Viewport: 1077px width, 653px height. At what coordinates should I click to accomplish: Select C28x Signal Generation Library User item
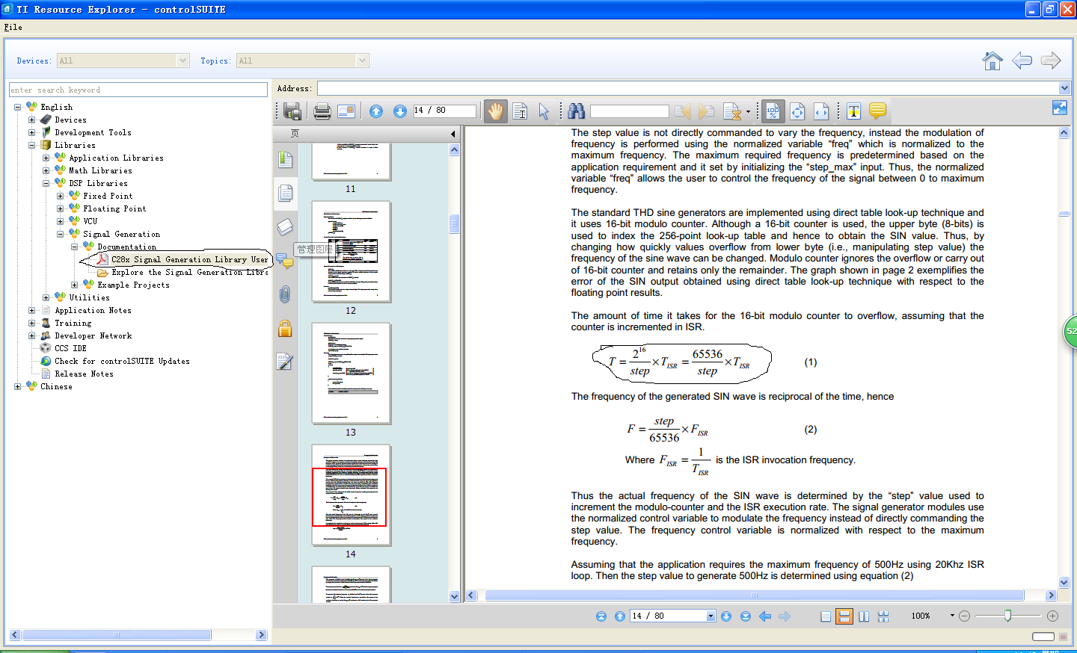click(189, 259)
